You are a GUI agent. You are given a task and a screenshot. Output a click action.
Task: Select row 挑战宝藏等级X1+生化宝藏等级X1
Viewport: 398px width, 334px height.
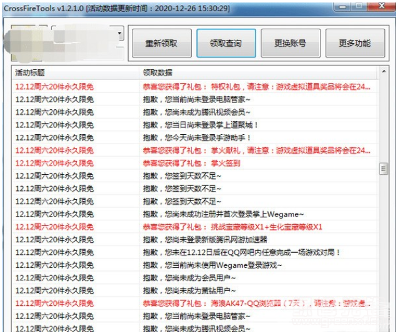pyautogui.click(x=195, y=227)
